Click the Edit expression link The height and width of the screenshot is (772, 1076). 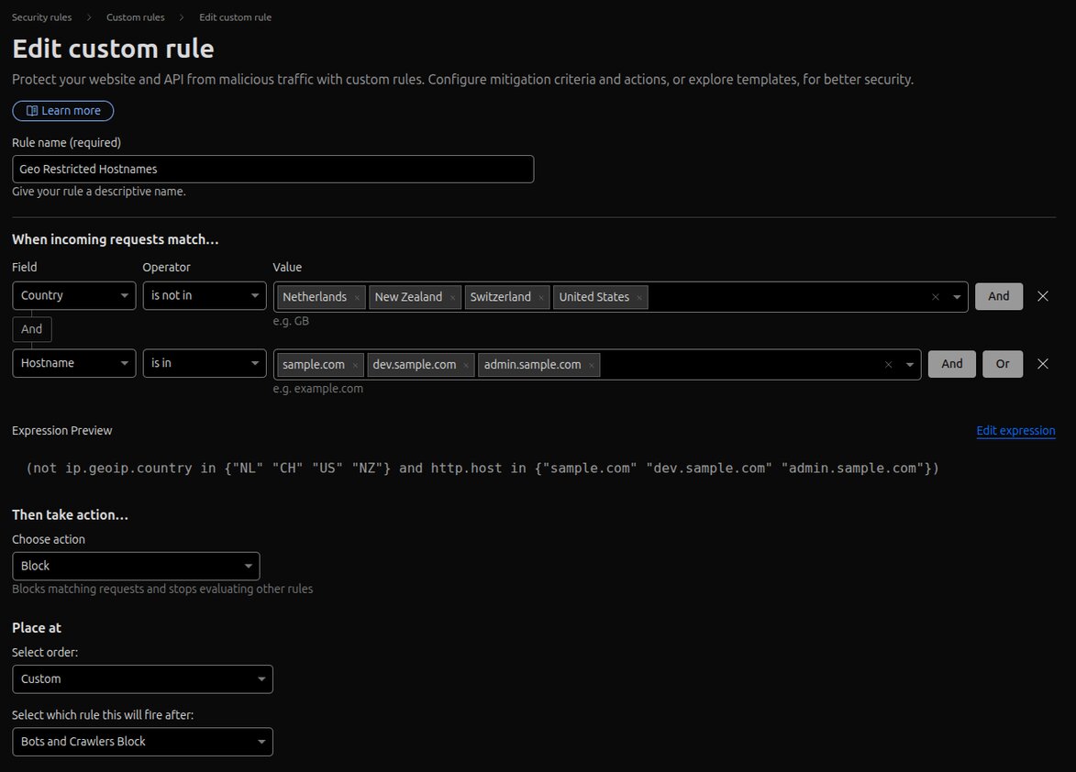point(1015,431)
